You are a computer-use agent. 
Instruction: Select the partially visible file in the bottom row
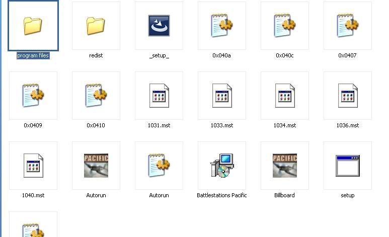(33, 226)
